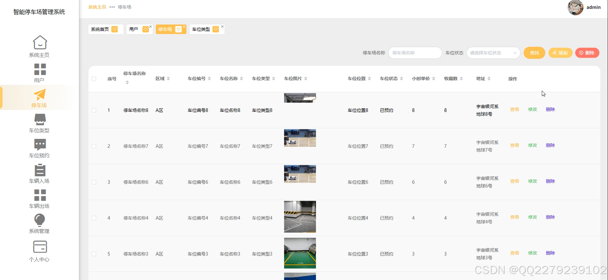Click the 添加 add button

click(x=560, y=53)
